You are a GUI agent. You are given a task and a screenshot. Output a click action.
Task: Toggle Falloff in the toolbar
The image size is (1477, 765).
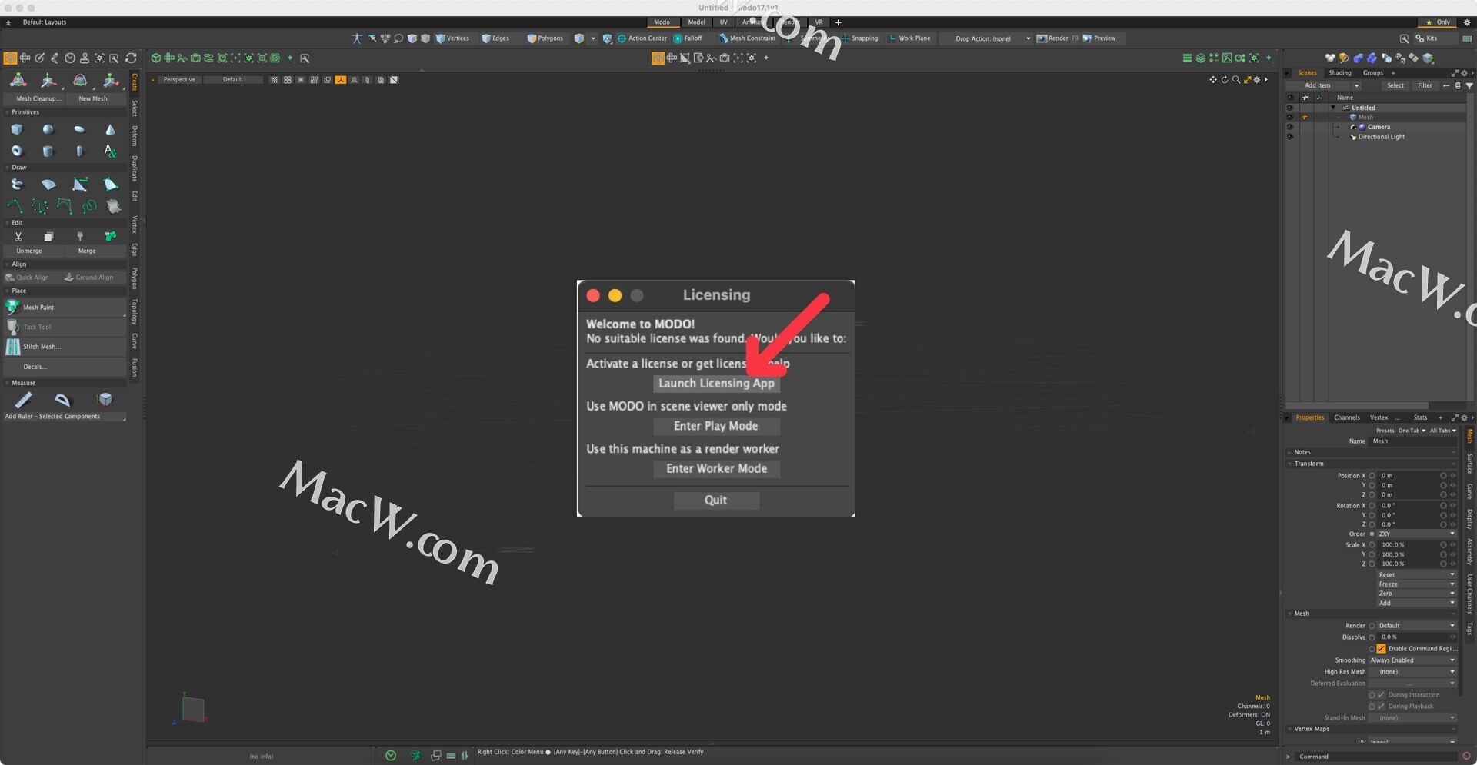pos(688,38)
